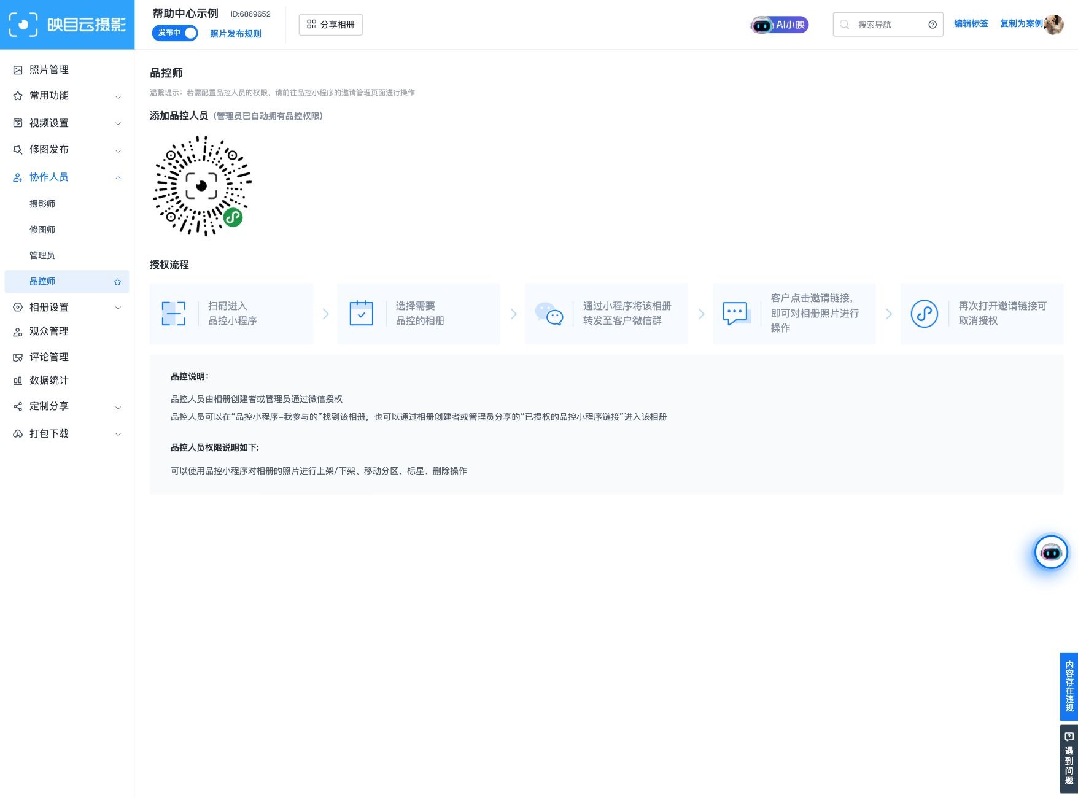
Task: Open 照片发布规则 link
Action: tap(236, 34)
